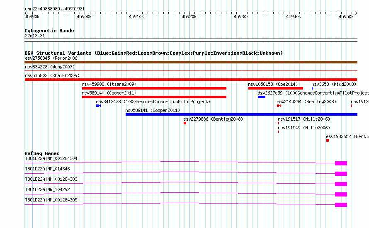Click the RefSeq Genes track title
The width and height of the screenshot is (369, 228).
pyautogui.click(x=42, y=153)
